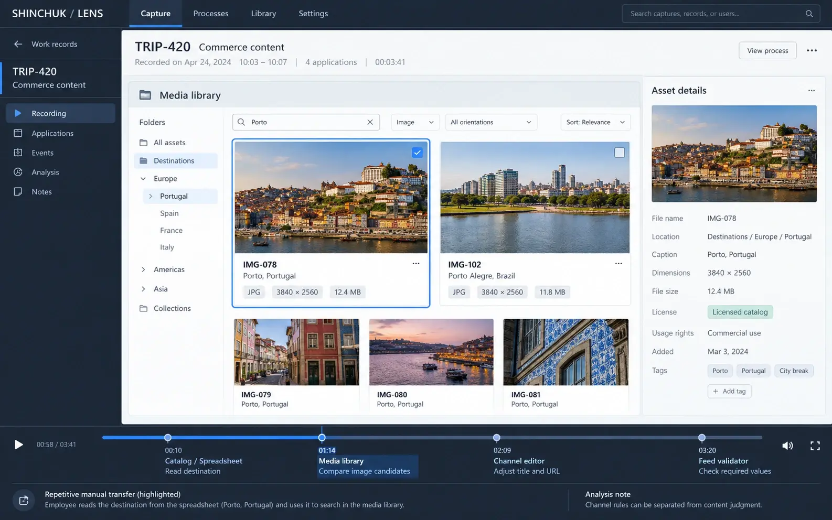Open the TRIP-420 record options menu
This screenshot has height=520, width=832.
tap(812, 50)
